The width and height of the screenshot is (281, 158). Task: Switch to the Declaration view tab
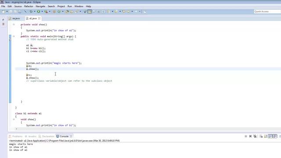(46, 136)
